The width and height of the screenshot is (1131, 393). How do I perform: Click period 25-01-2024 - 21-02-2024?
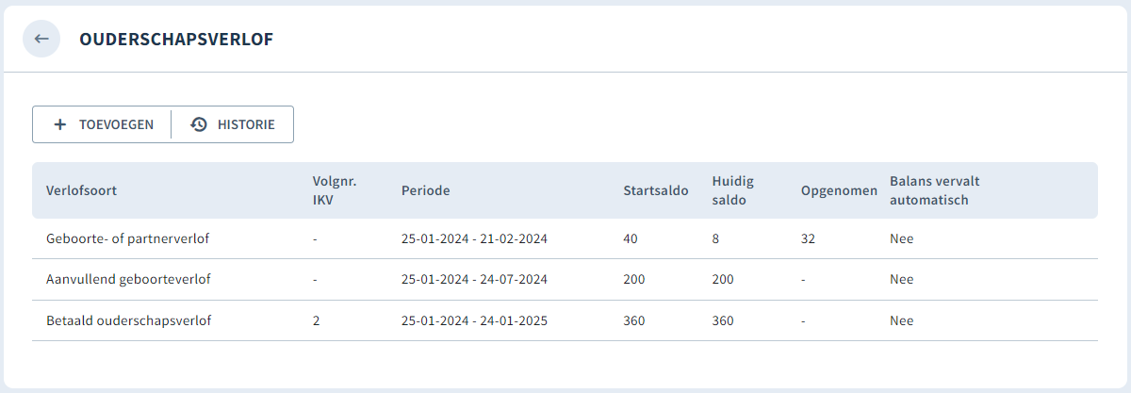tap(474, 239)
